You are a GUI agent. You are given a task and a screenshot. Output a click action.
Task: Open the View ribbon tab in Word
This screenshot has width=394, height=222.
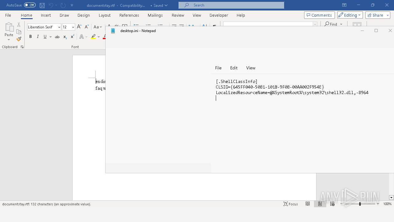pos(197,15)
